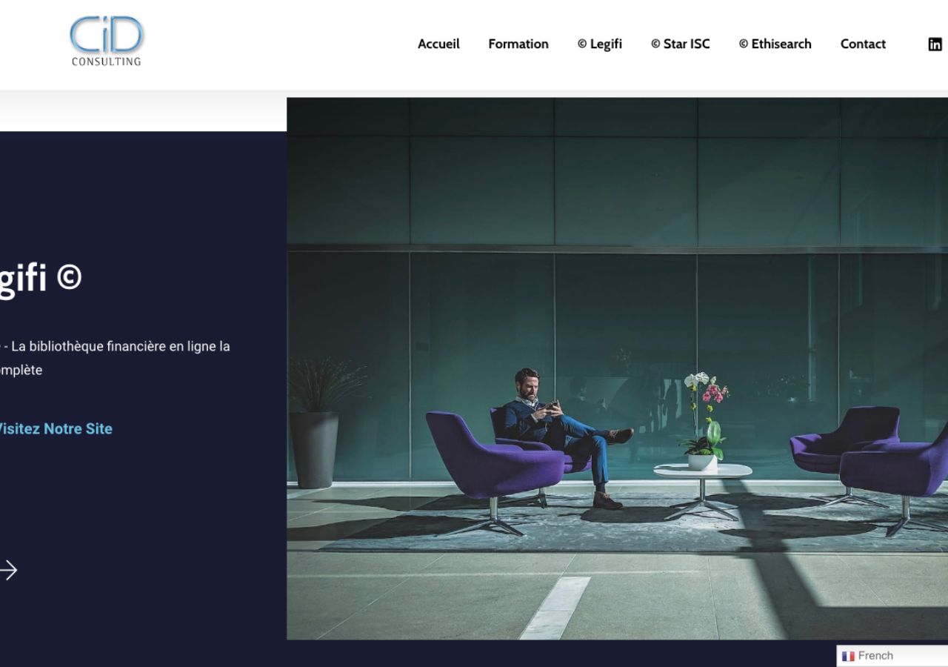
Task: Open the LinkedIn icon in header
Action: click(x=935, y=44)
